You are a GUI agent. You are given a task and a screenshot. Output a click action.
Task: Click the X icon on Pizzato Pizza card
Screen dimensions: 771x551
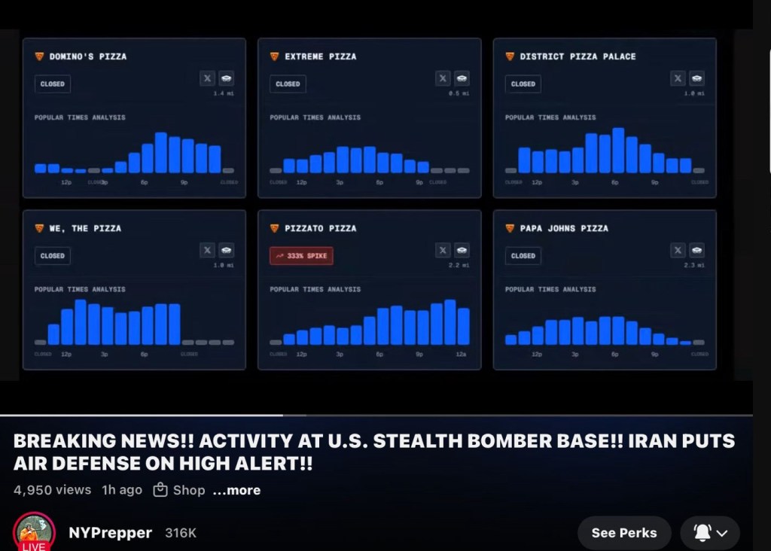tap(443, 250)
